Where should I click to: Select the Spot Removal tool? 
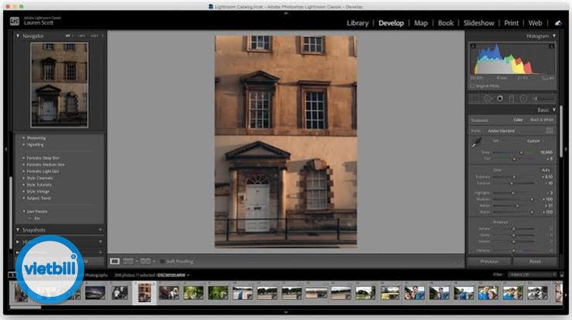point(488,99)
